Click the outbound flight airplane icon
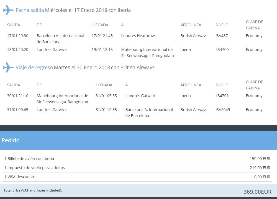Screen dimensions: 277x199 tap(8, 10)
